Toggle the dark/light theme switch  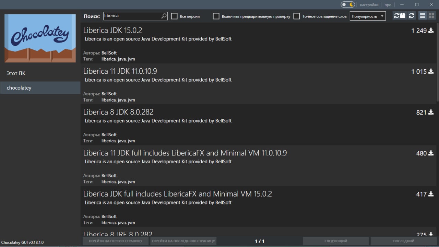348,4
